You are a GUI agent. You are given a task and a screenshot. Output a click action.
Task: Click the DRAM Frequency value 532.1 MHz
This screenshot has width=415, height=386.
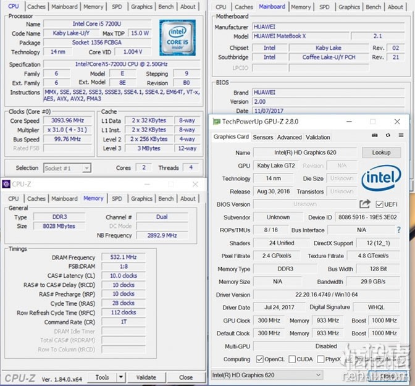coord(124,257)
